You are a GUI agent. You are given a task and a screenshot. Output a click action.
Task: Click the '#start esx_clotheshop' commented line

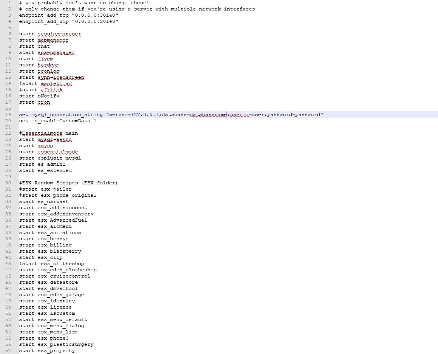pyautogui.click(x=52, y=264)
